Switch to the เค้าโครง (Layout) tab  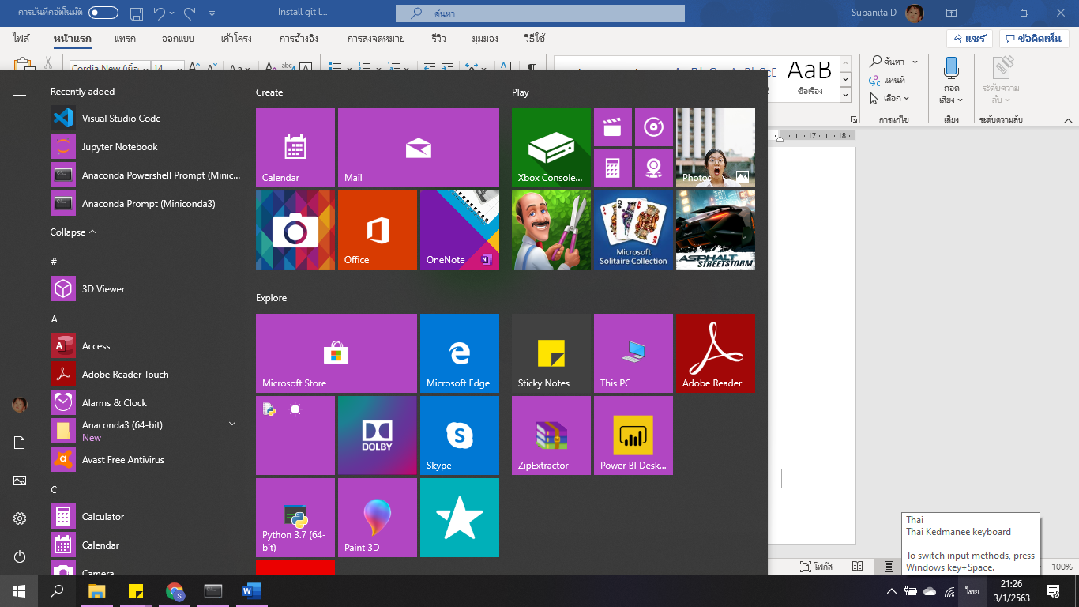click(237, 39)
